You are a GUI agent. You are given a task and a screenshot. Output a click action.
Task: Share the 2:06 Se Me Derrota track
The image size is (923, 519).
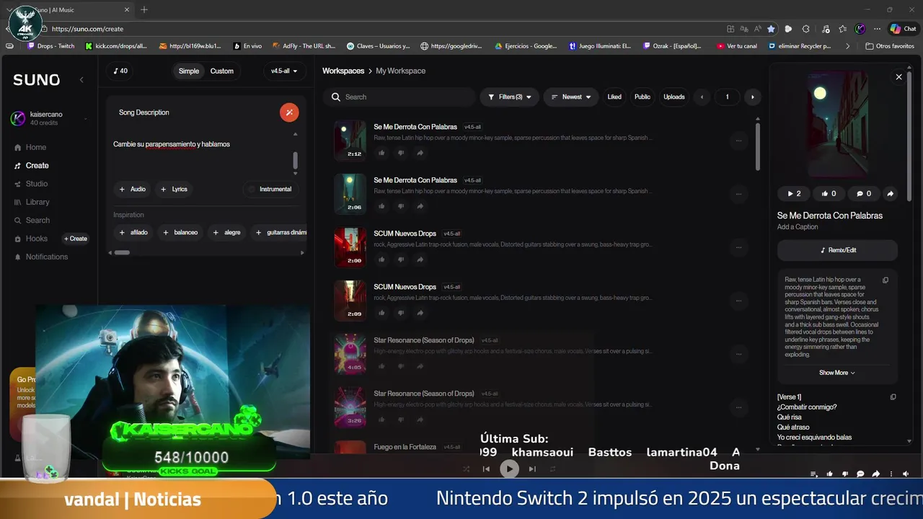click(x=420, y=206)
